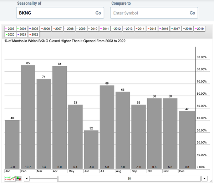Click the November bar
This screenshot has height=184, width=214.
coord(170,133)
